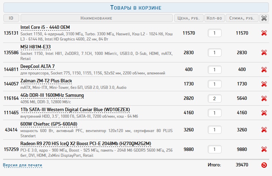
Task: Click the red recalculate icon beside total
Action: (264, 165)
